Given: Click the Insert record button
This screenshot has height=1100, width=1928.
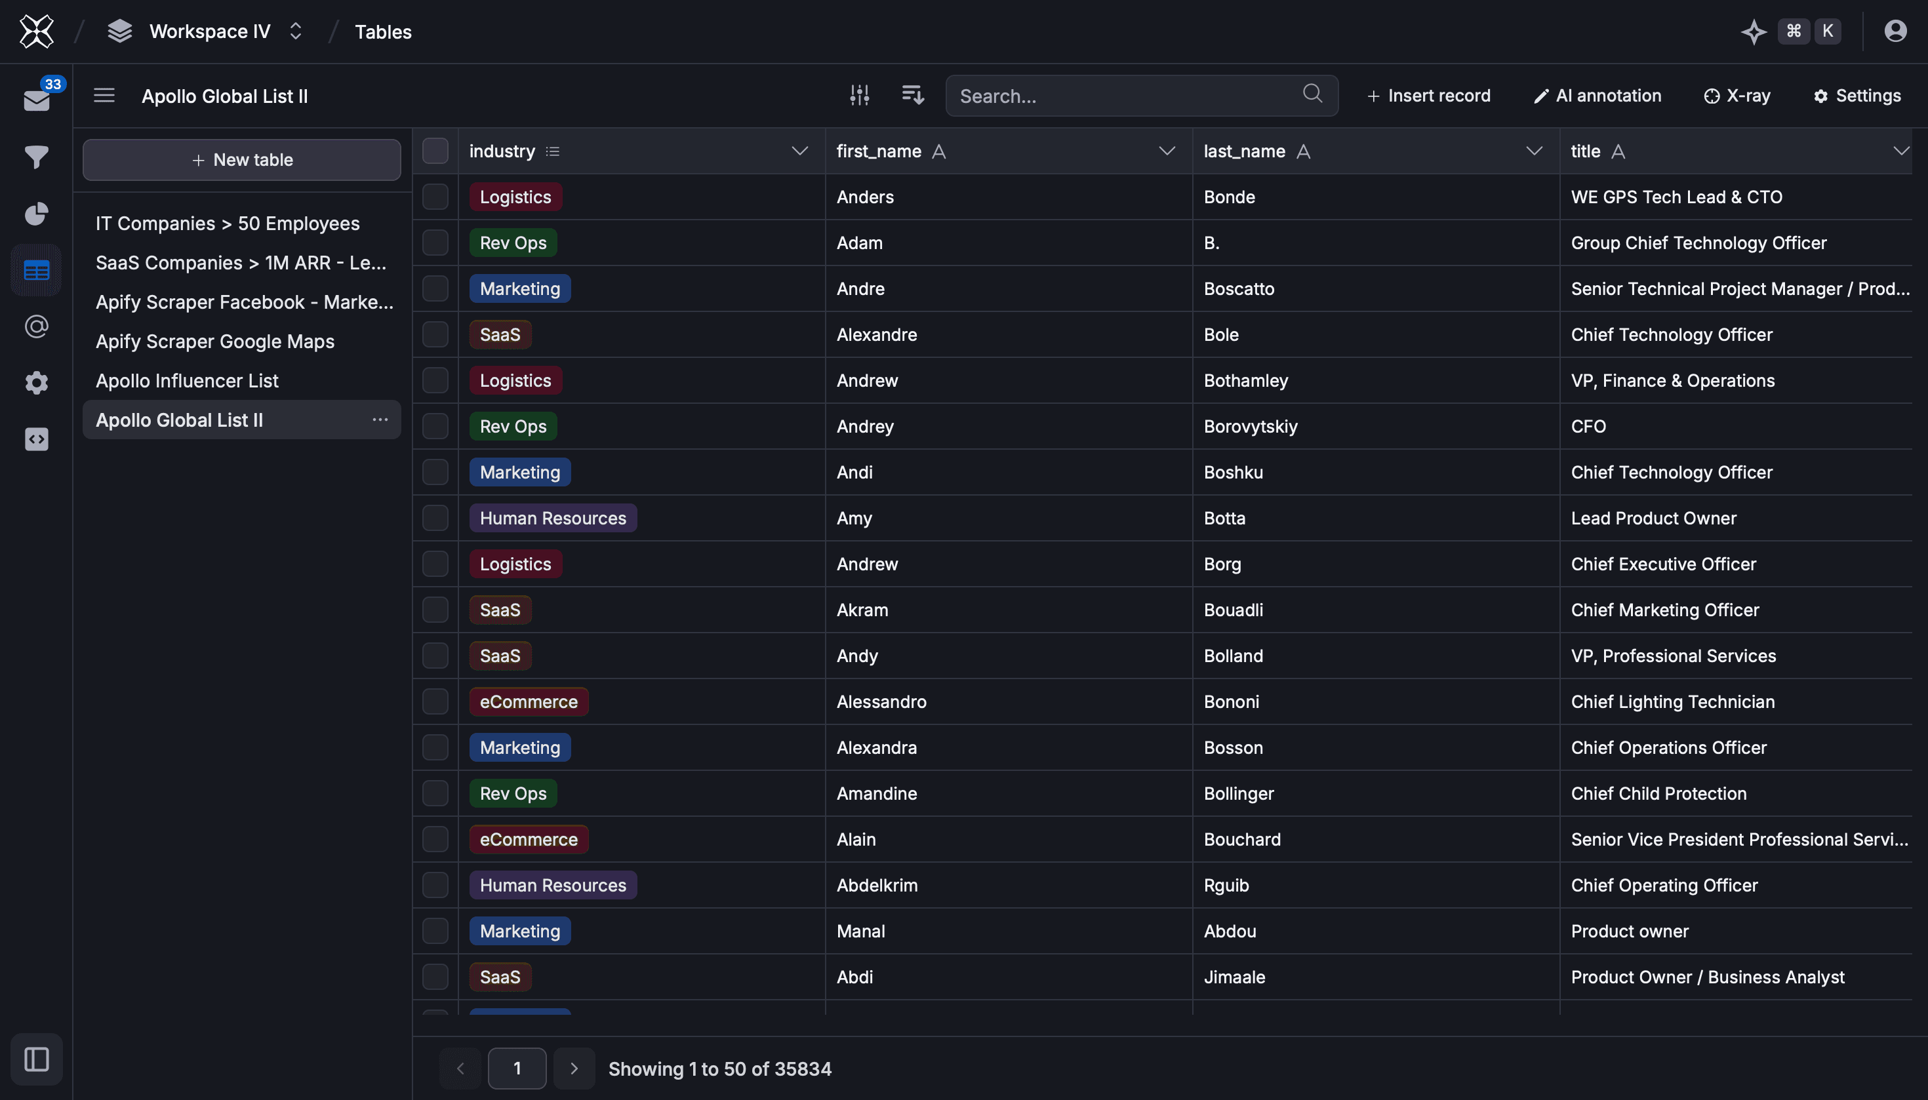Looking at the screenshot, I should tap(1428, 96).
